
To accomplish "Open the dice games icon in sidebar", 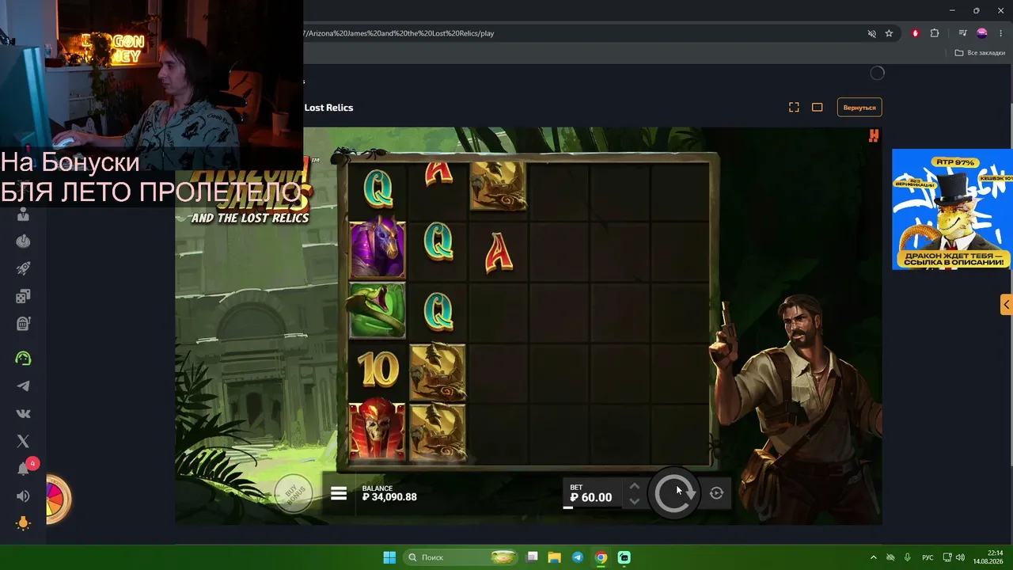I will pyautogui.click(x=23, y=296).
